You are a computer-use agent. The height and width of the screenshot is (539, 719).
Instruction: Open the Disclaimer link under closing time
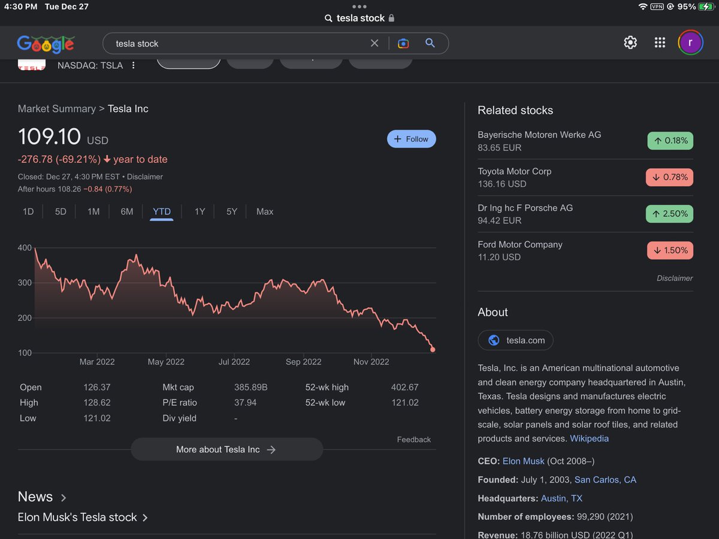coord(145,177)
